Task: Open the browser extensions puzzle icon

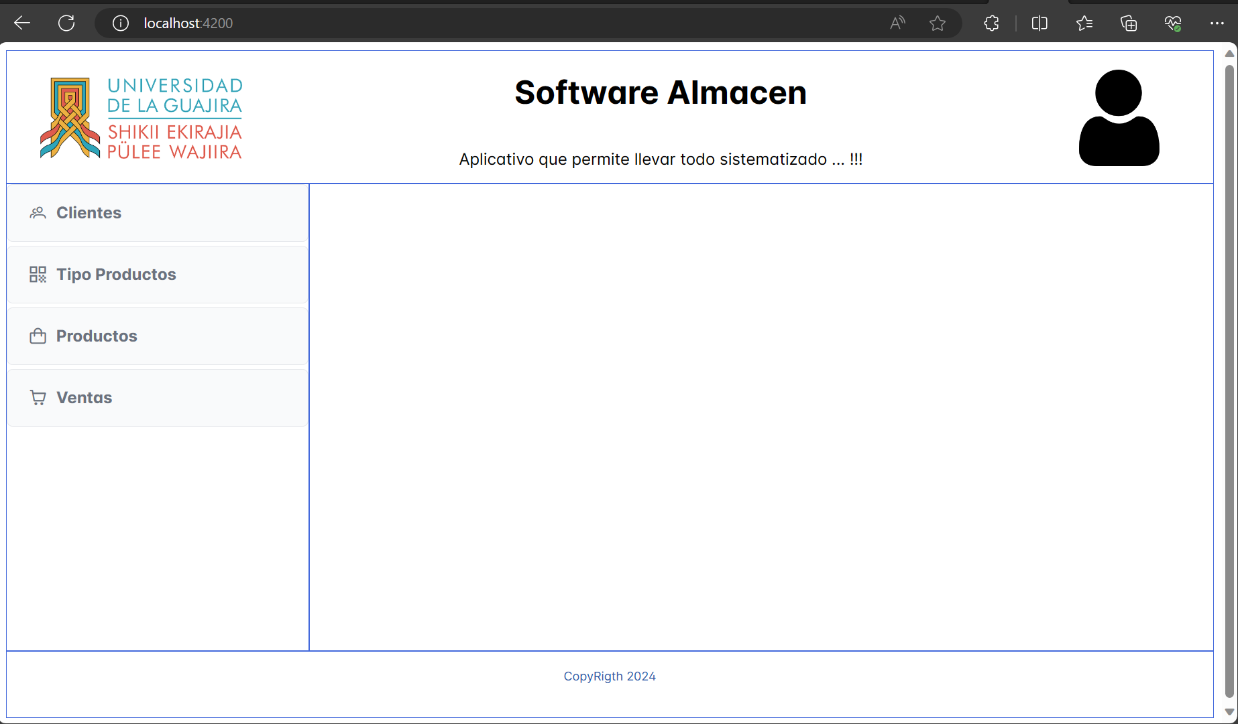Action: coord(991,23)
